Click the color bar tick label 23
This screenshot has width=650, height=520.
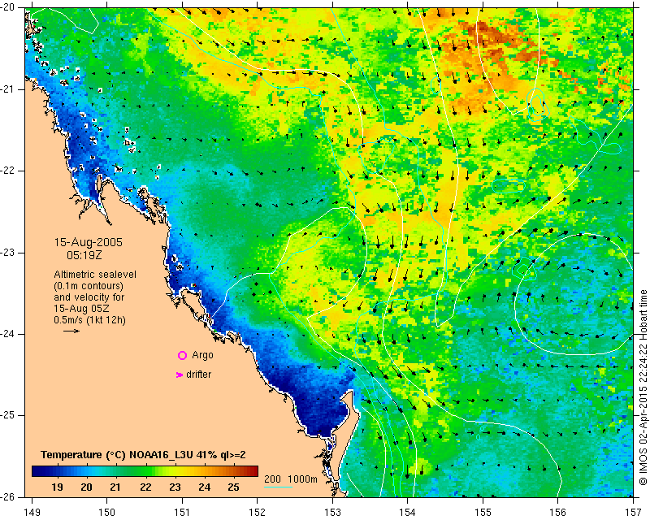175,487
